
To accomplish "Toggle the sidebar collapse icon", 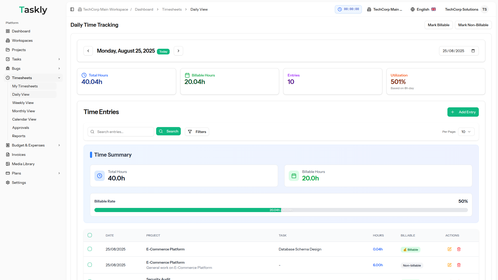I will point(72,9).
